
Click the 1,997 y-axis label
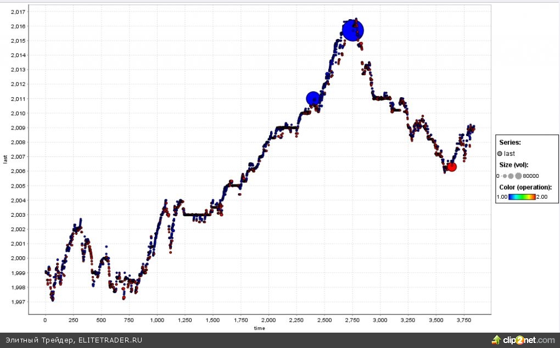point(18,302)
